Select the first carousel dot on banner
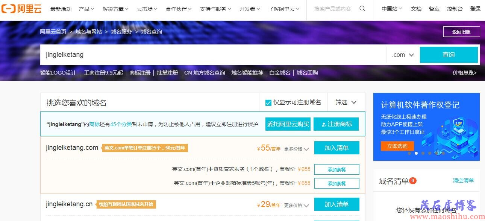485x221 pixels. (x=409, y=153)
